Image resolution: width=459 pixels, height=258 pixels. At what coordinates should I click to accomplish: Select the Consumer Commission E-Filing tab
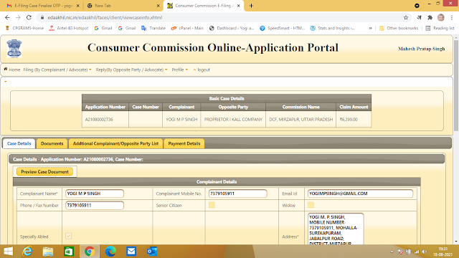point(204,6)
